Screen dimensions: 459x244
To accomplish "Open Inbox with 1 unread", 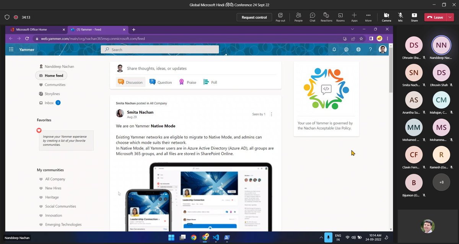I will 50,103.
